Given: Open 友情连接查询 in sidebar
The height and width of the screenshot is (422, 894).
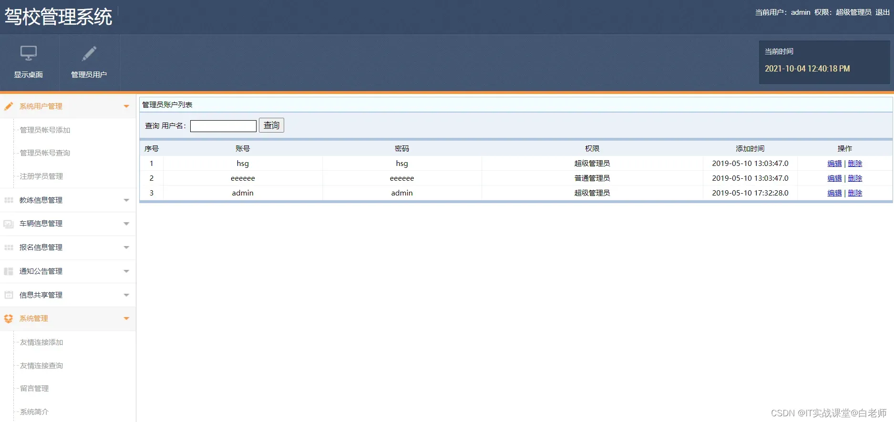Looking at the screenshot, I should click(41, 366).
